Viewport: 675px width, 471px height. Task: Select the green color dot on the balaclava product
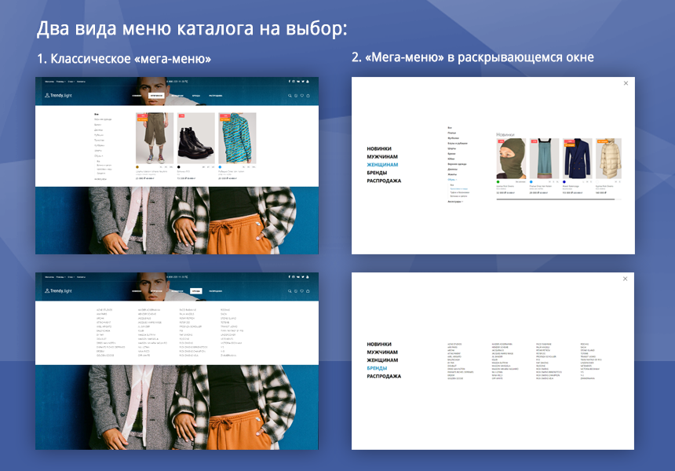[498, 181]
